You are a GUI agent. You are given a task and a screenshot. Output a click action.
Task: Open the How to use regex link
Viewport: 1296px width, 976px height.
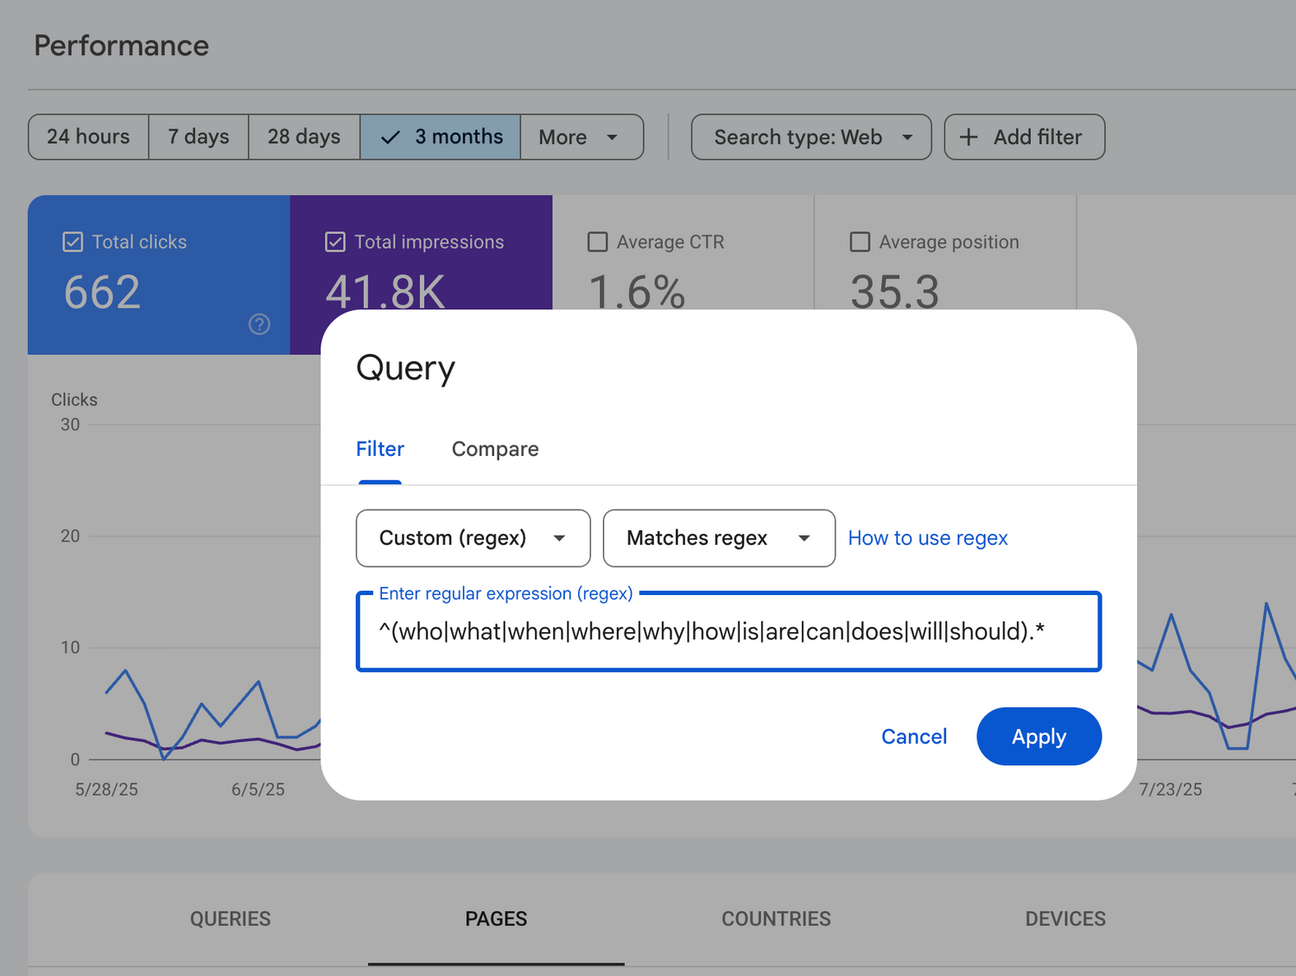(x=928, y=538)
